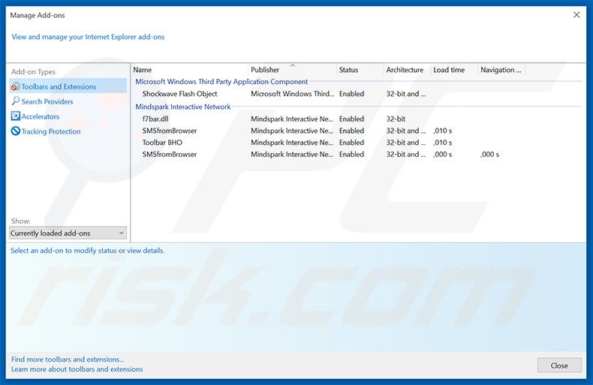Image resolution: width=593 pixels, height=385 pixels.
Task: Click the ,000 s navigation time cell
Action: pos(489,155)
